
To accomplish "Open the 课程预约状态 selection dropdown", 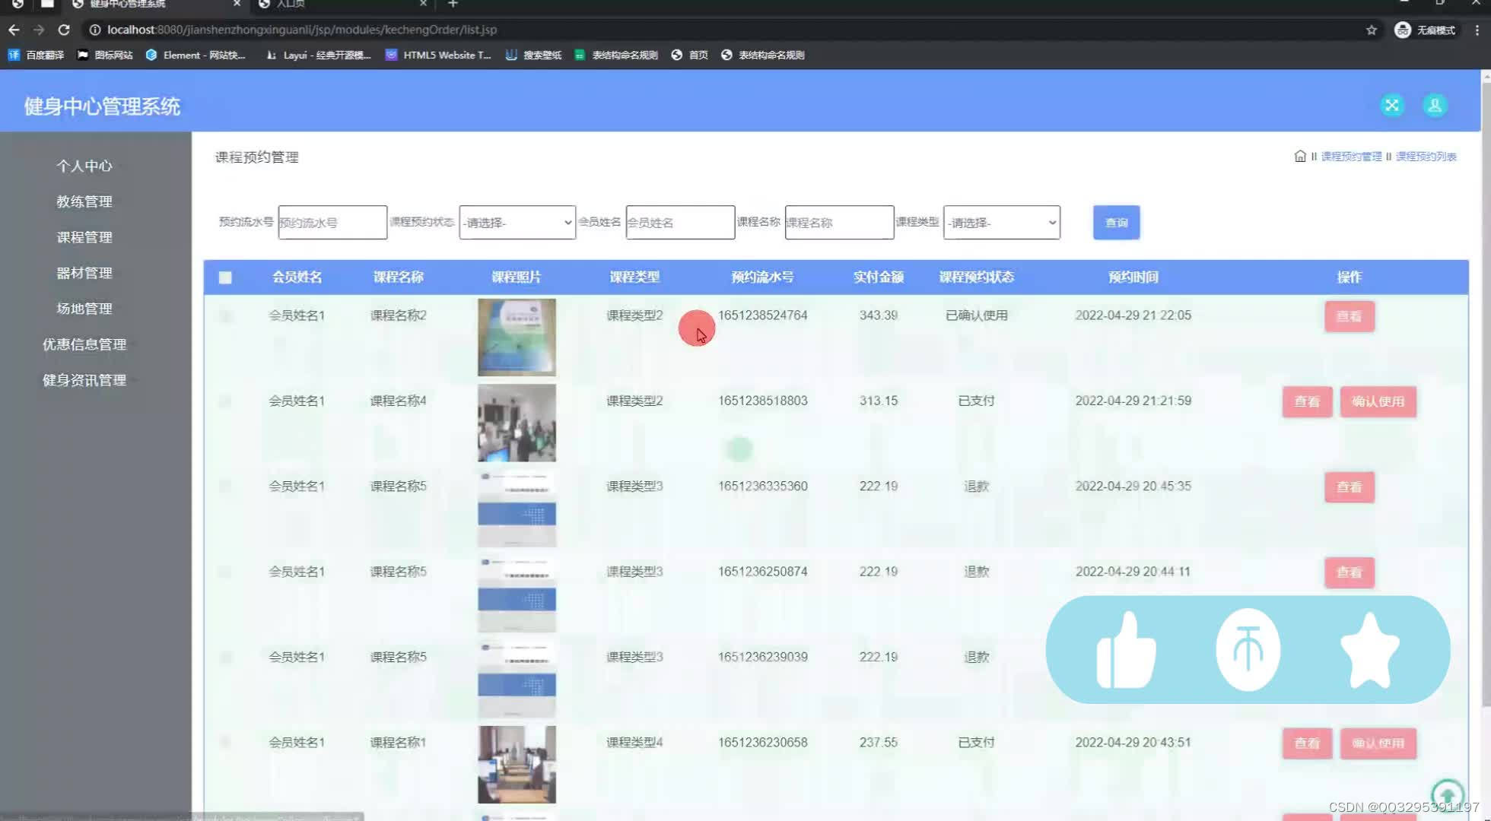I will pos(517,222).
